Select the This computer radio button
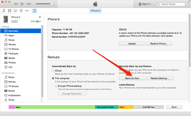Image resolution: width=191 pixels, height=116 pixels. [x=53, y=78]
